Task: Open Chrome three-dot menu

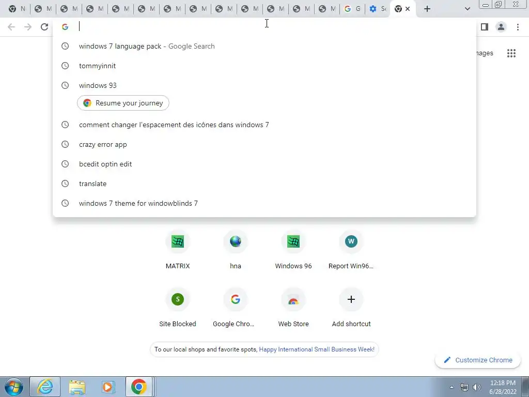Action: tap(518, 27)
